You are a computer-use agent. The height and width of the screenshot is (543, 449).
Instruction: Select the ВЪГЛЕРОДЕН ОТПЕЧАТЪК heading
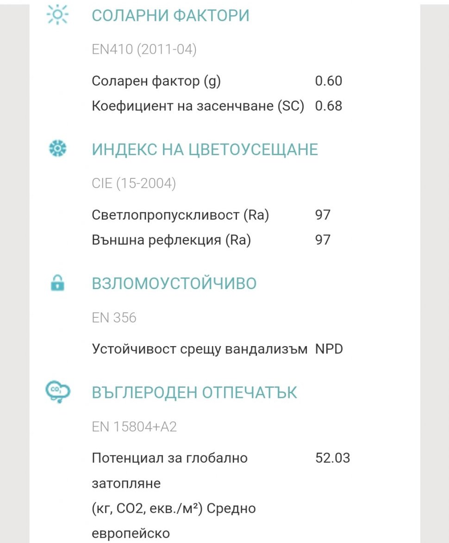coord(194,393)
